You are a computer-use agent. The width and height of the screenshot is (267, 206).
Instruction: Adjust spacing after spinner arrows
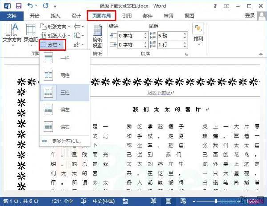[x=185, y=45]
